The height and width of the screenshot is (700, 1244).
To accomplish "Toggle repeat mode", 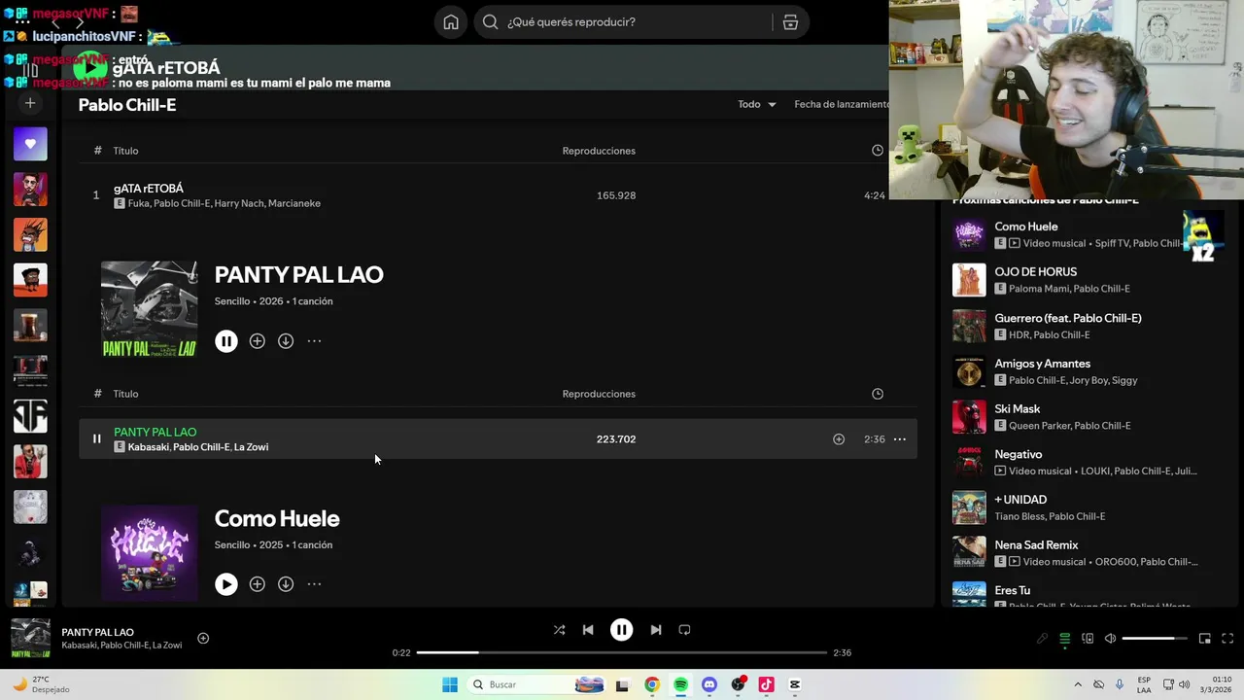I will [x=684, y=630].
